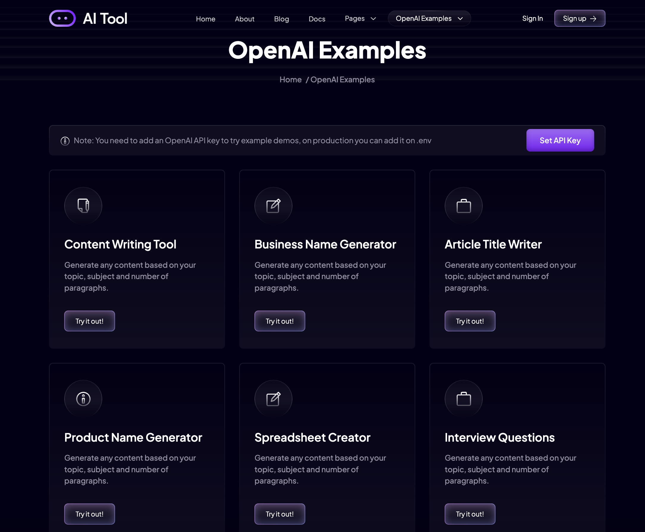
Task: Click the Set API Key button
Action: pyautogui.click(x=560, y=140)
